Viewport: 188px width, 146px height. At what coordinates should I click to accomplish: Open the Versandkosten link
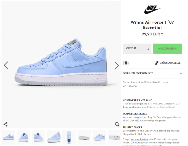click(x=139, y=139)
